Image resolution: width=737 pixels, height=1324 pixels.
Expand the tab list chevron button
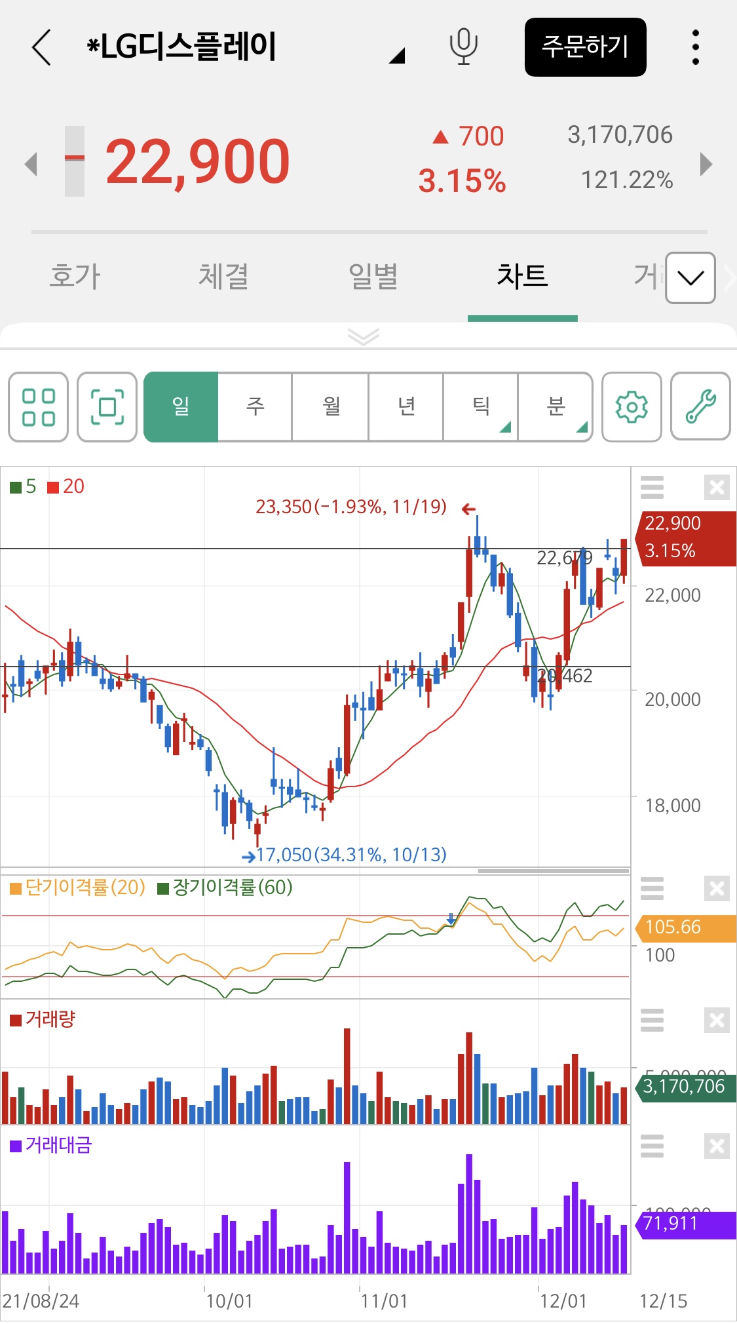click(x=690, y=278)
